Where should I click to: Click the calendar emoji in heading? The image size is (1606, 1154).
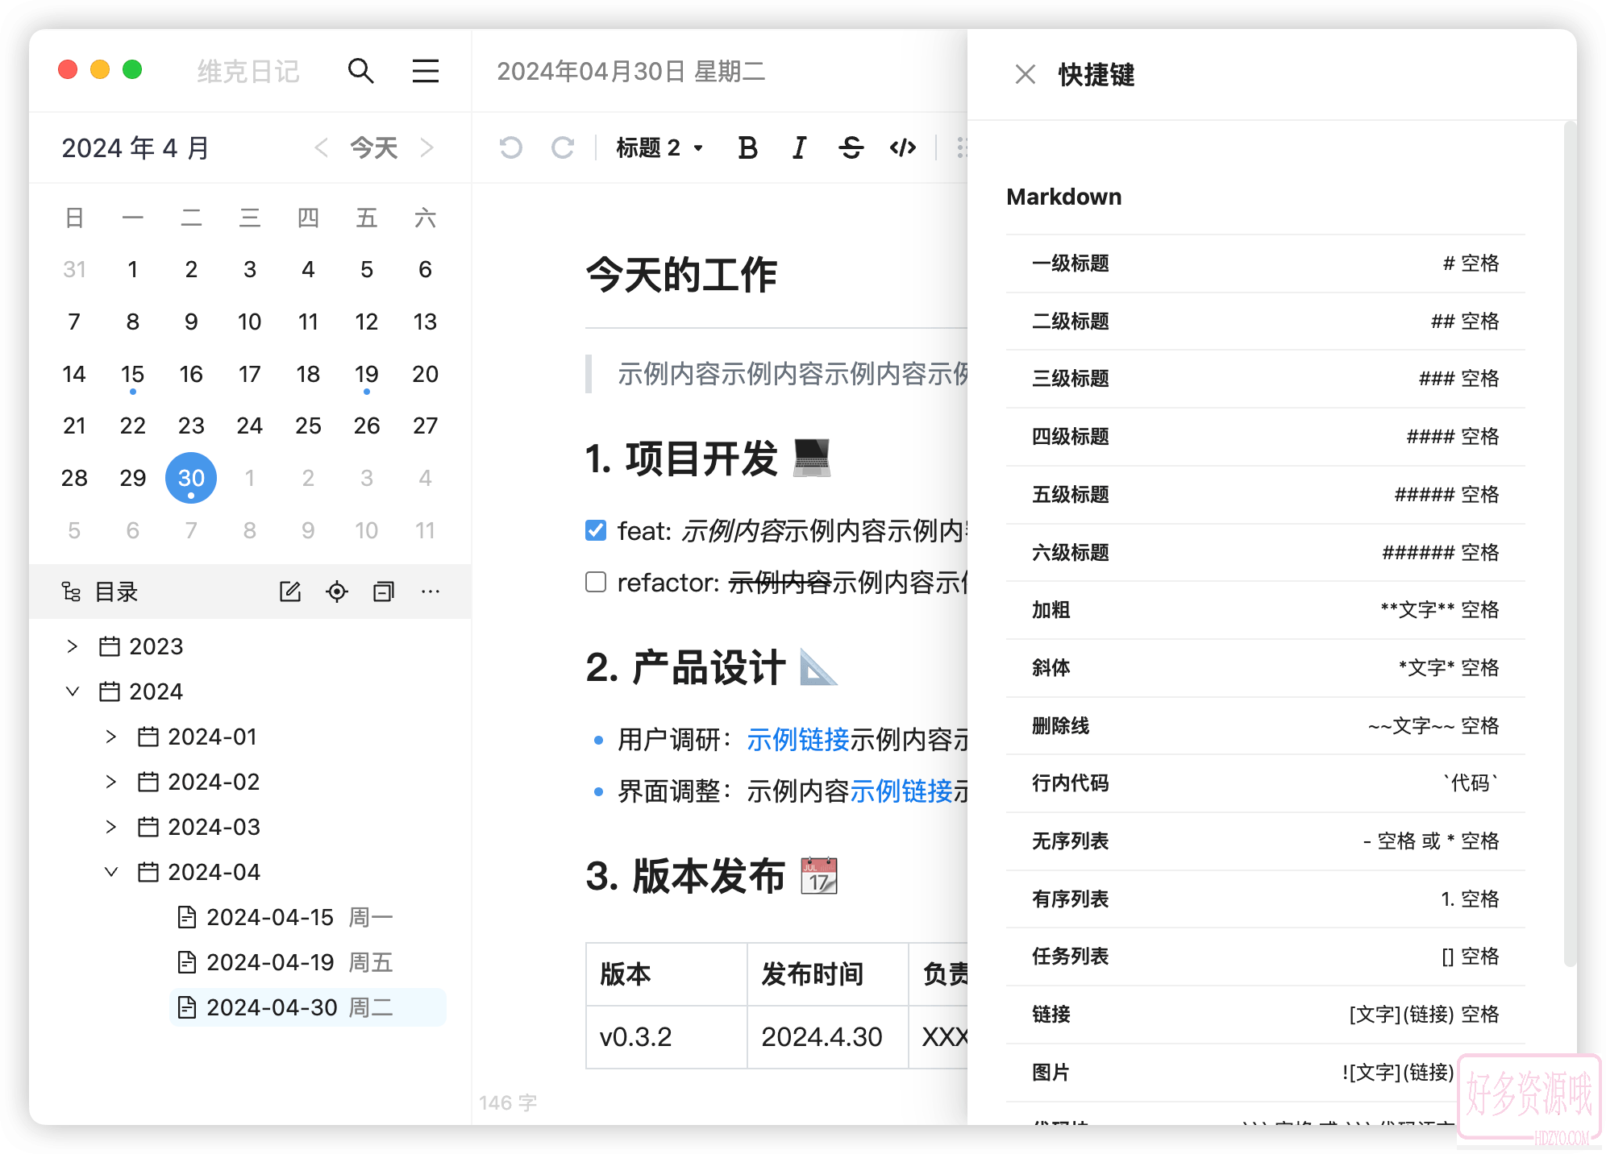[x=819, y=876]
